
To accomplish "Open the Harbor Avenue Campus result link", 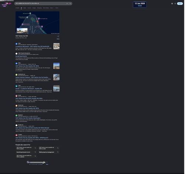I will click(x=32, y=77).
